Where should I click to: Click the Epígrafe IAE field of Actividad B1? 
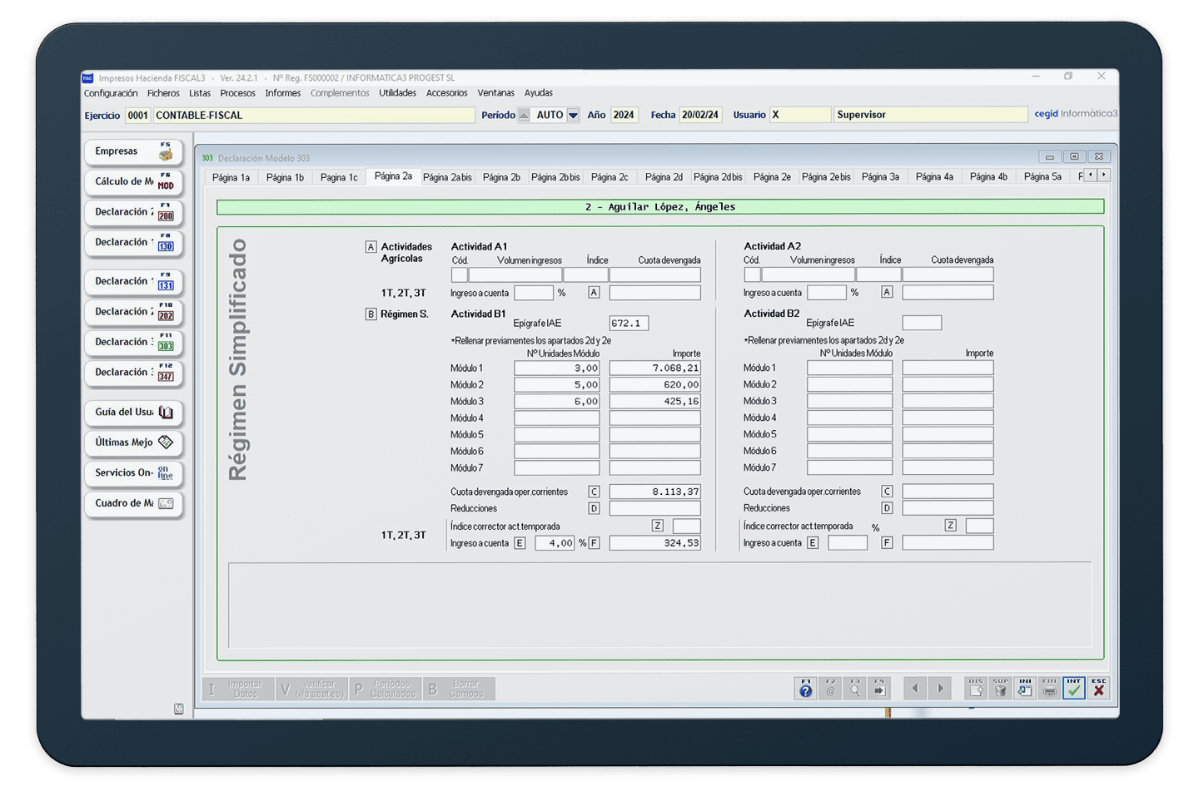[629, 324]
